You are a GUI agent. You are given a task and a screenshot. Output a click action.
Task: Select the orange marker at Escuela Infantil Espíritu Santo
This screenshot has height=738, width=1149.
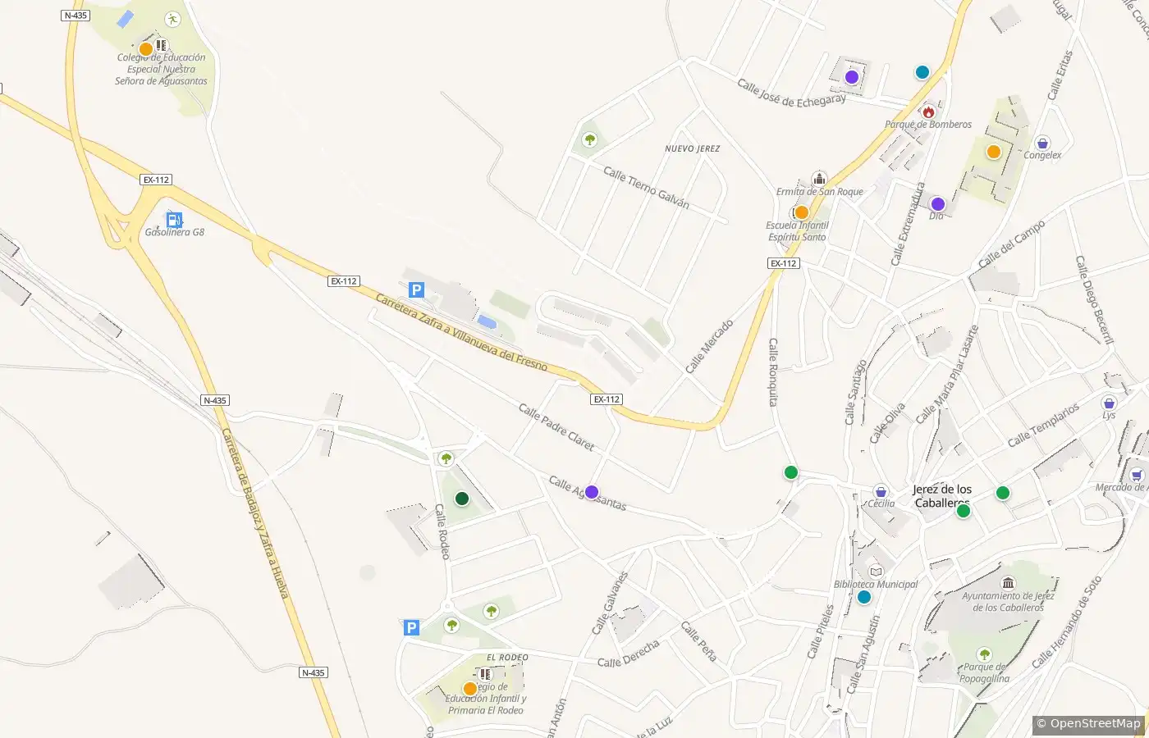coord(802,212)
